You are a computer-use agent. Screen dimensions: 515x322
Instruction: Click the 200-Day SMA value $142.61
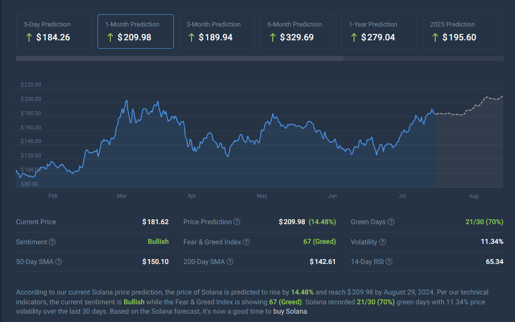pos(322,262)
